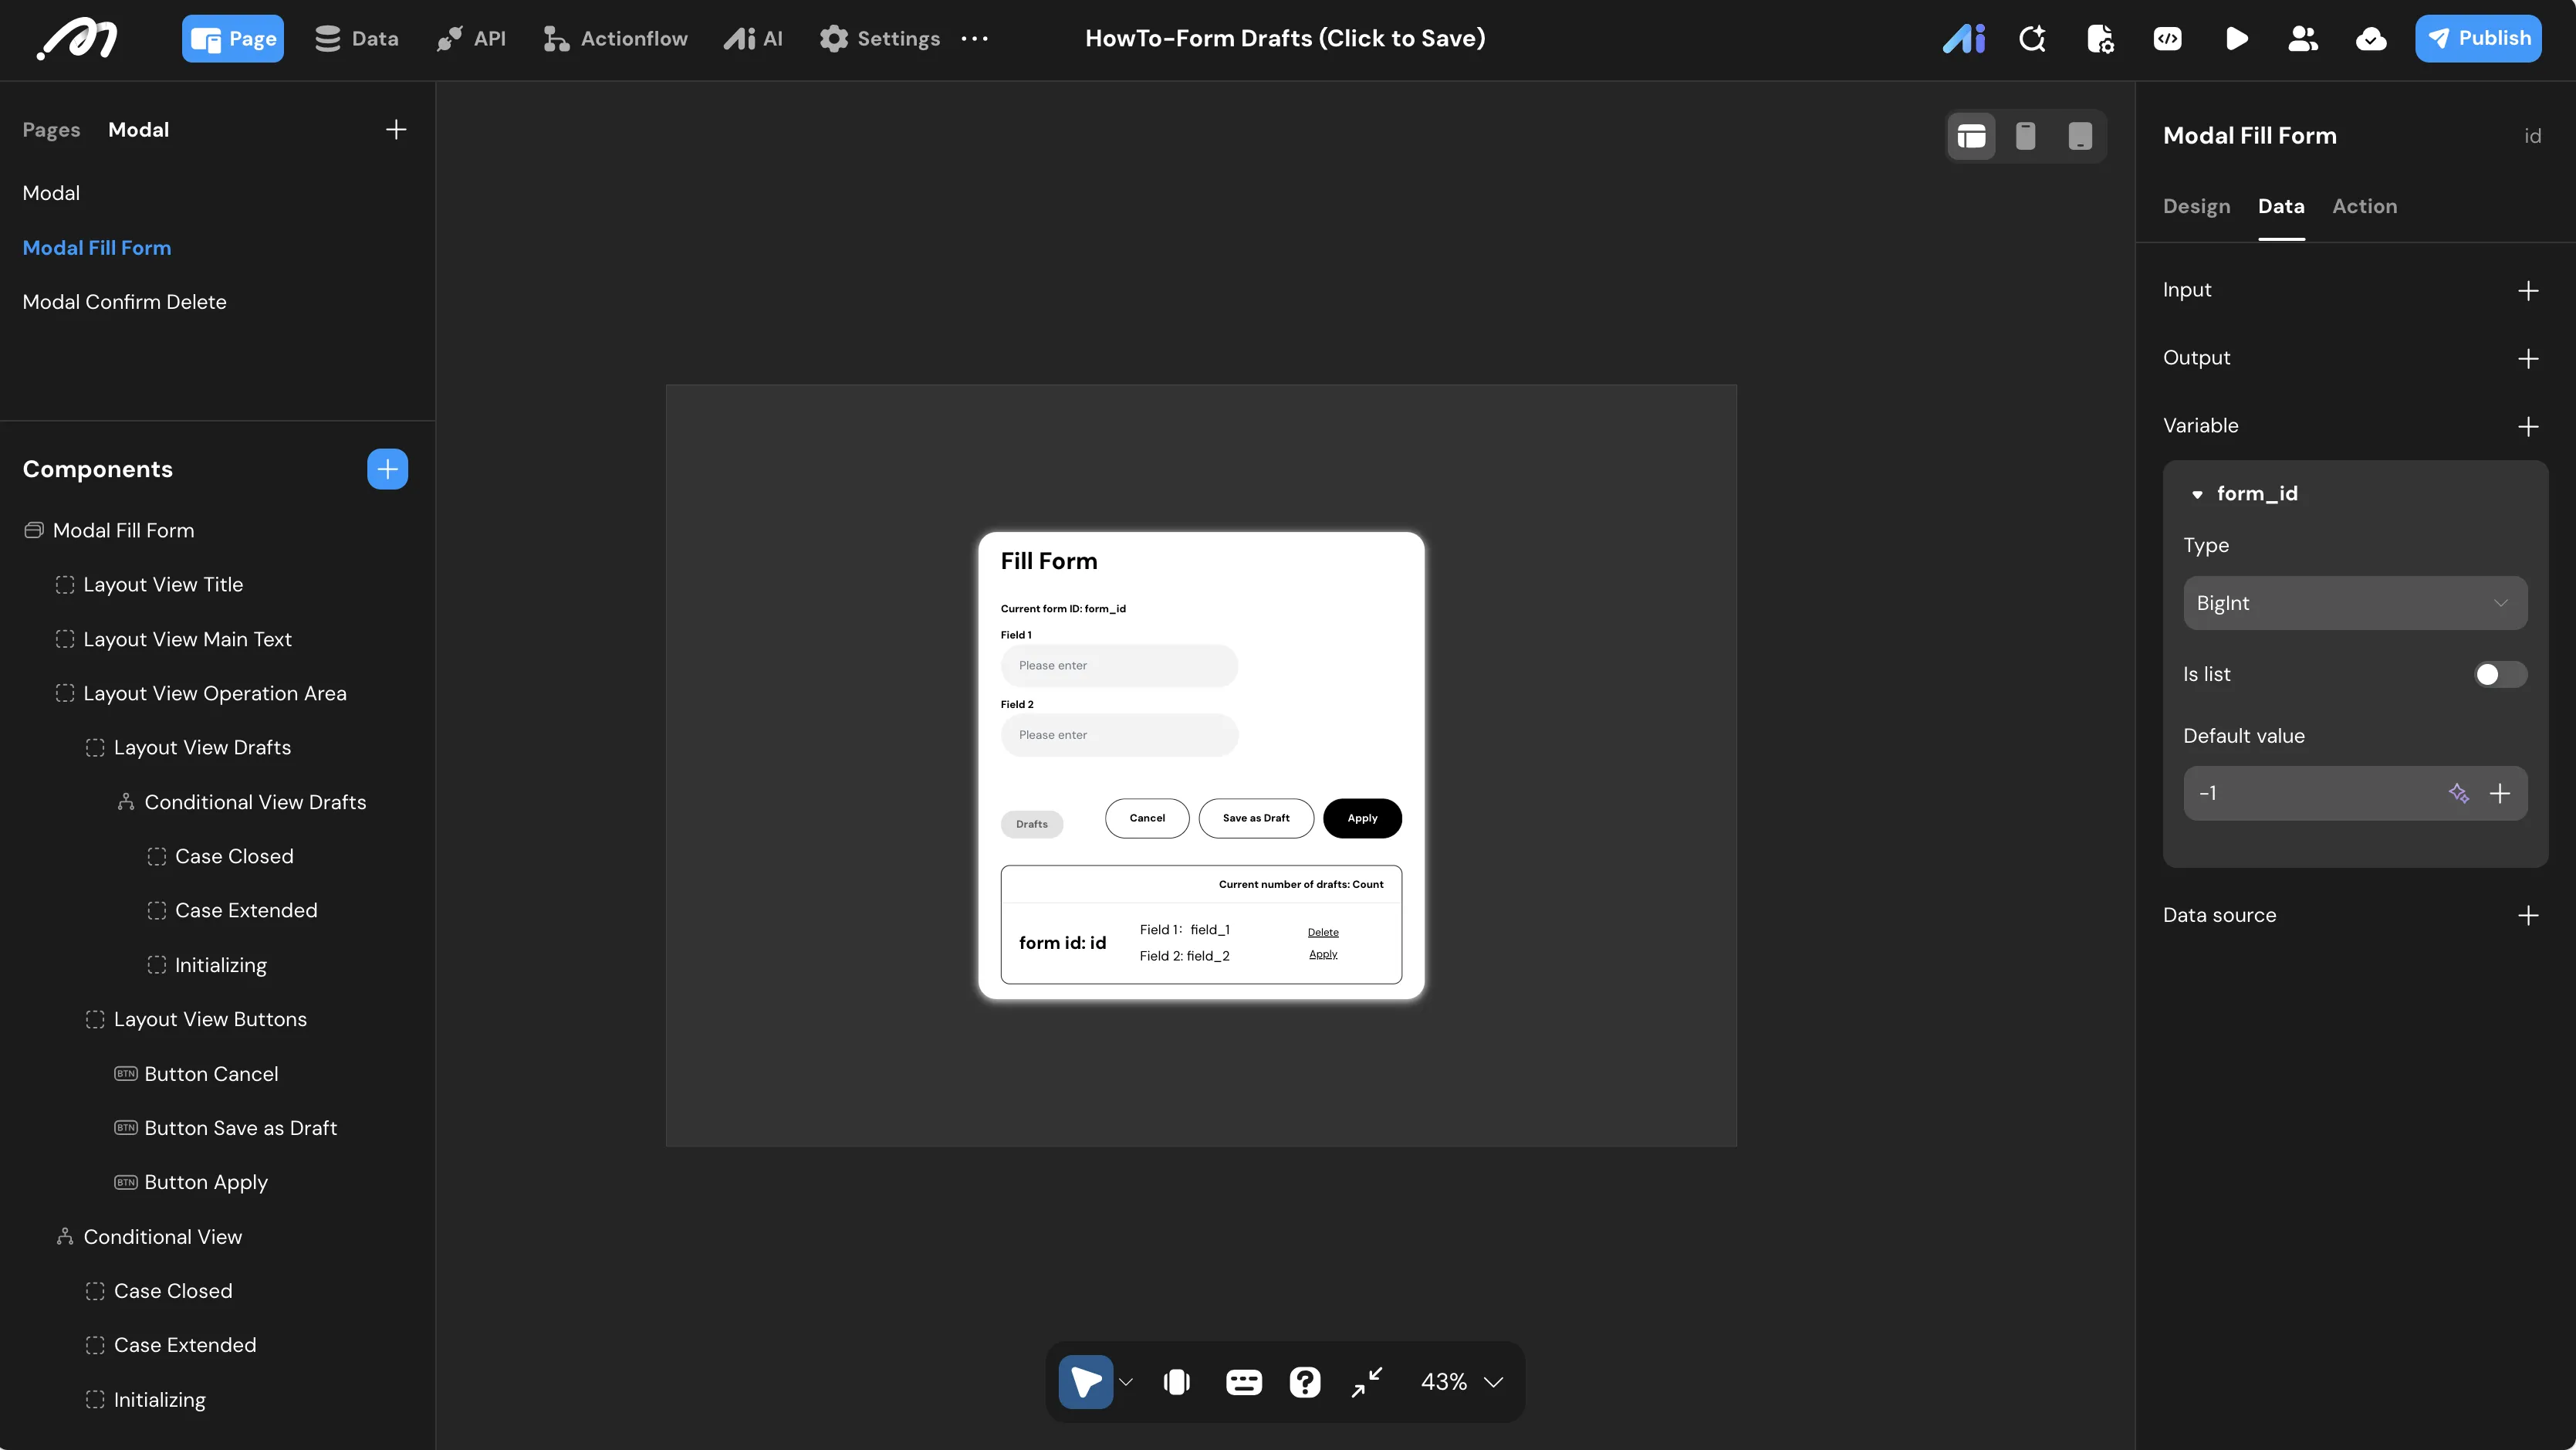This screenshot has width=2576, height=1450.
Task: Click the Field 1 input box
Action: pyautogui.click(x=1119, y=666)
